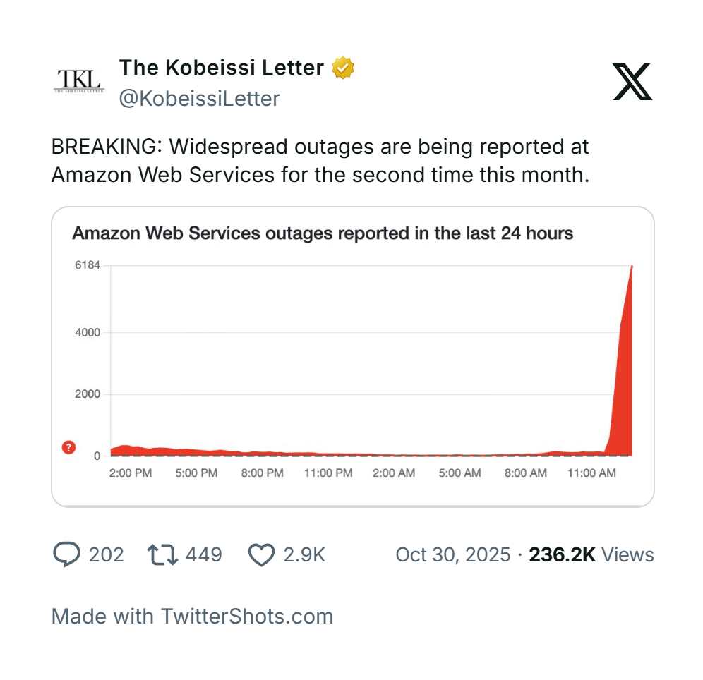Click the 6184 y-axis label
The width and height of the screenshot is (703, 680).
point(88,265)
